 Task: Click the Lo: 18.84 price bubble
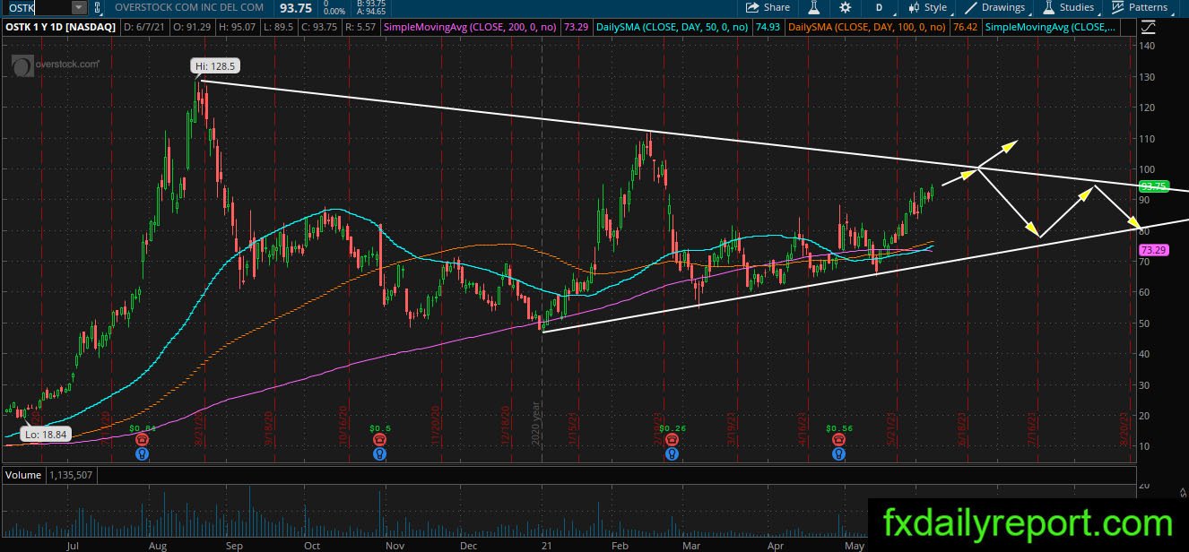point(47,434)
